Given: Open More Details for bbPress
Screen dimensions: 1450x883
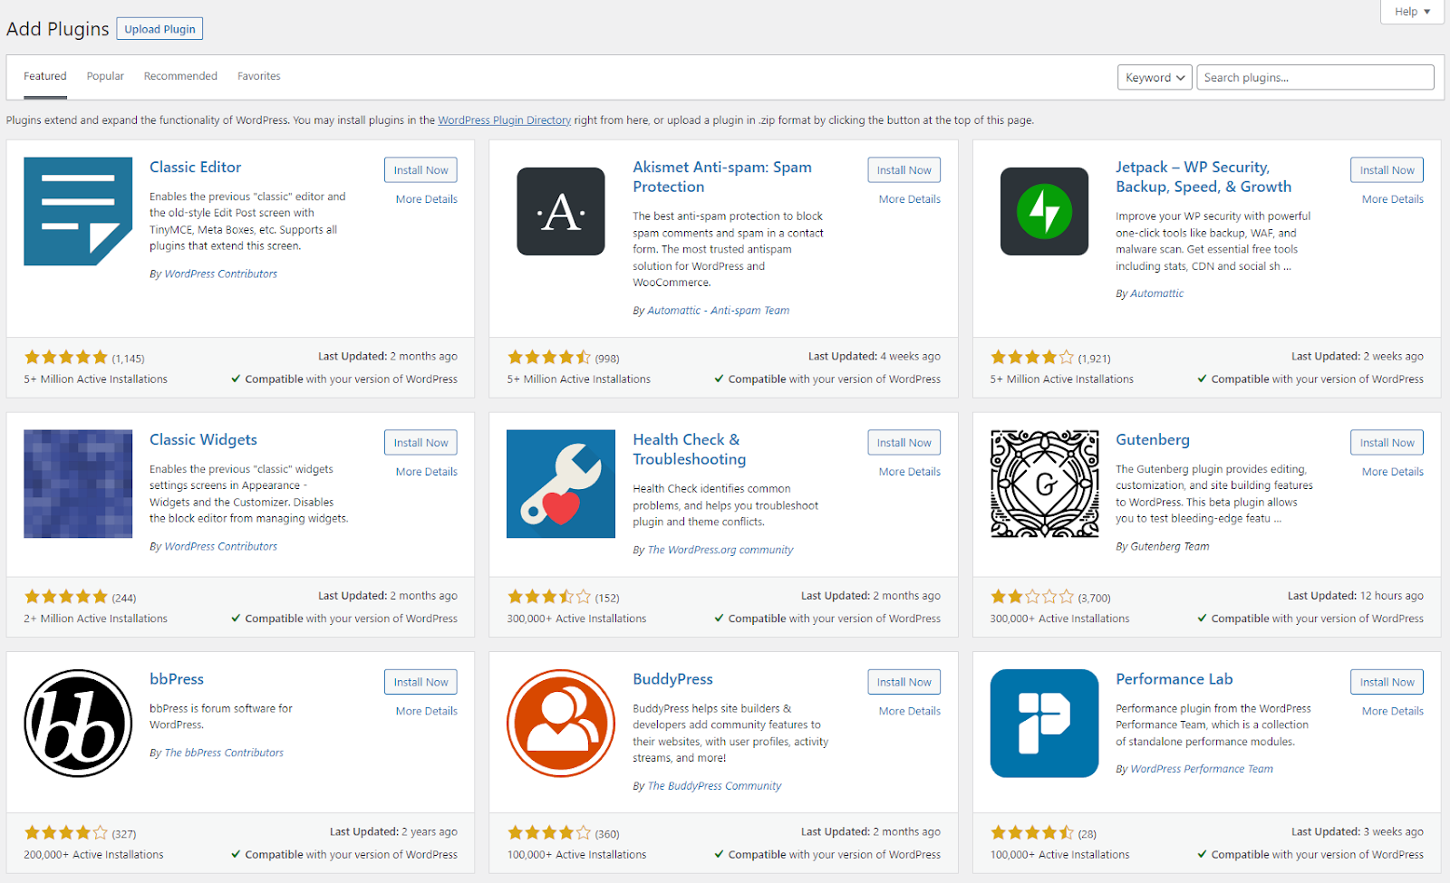Looking at the screenshot, I should point(427,711).
